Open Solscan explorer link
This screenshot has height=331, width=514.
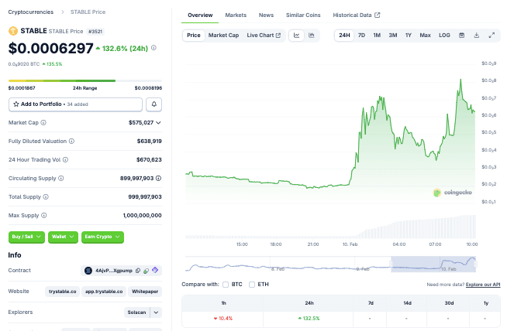click(136, 312)
